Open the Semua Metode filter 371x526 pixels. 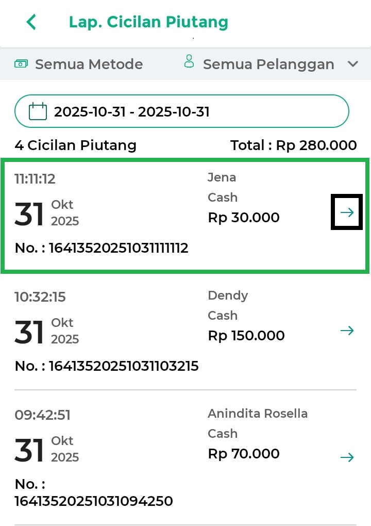coord(89,64)
